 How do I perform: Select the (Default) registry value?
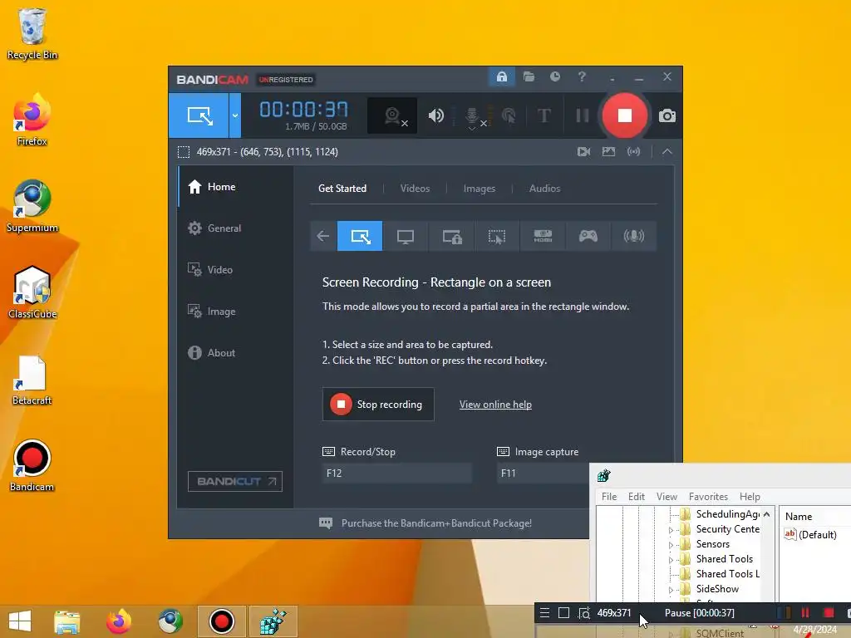click(x=811, y=534)
